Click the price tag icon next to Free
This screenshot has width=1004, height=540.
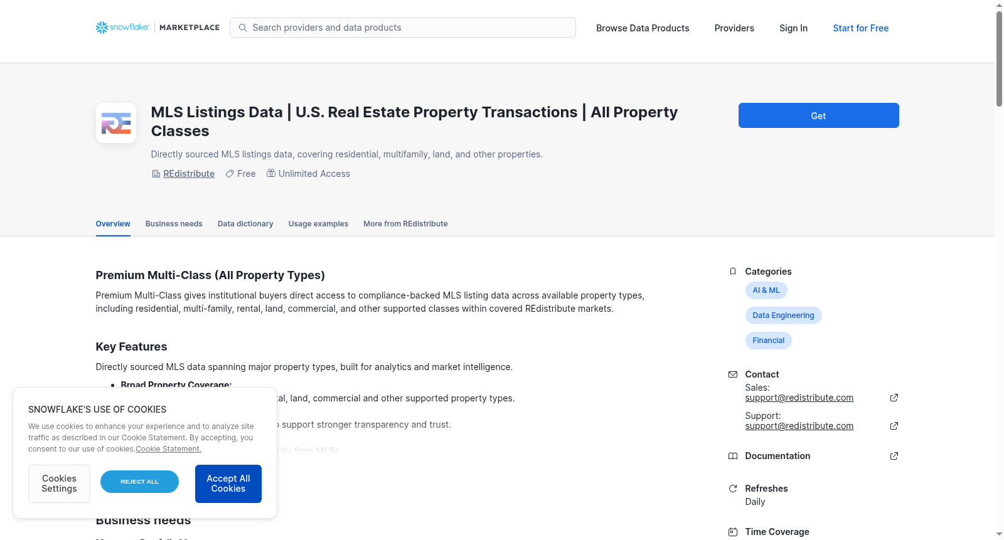click(230, 174)
